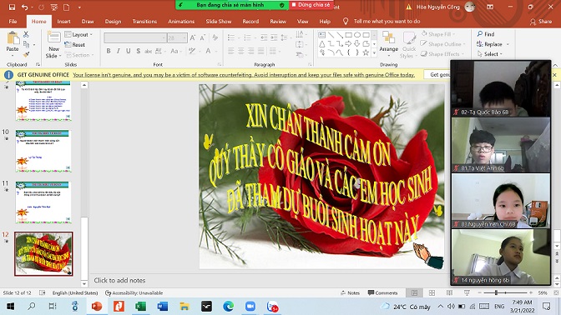This screenshot has width=561, height=315.
Task: Open the Select dropdown in Editing
Action: 490,54
